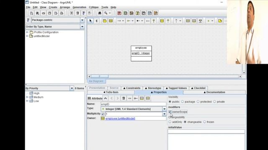
Task: Select frozen changeability
Action: (205, 122)
